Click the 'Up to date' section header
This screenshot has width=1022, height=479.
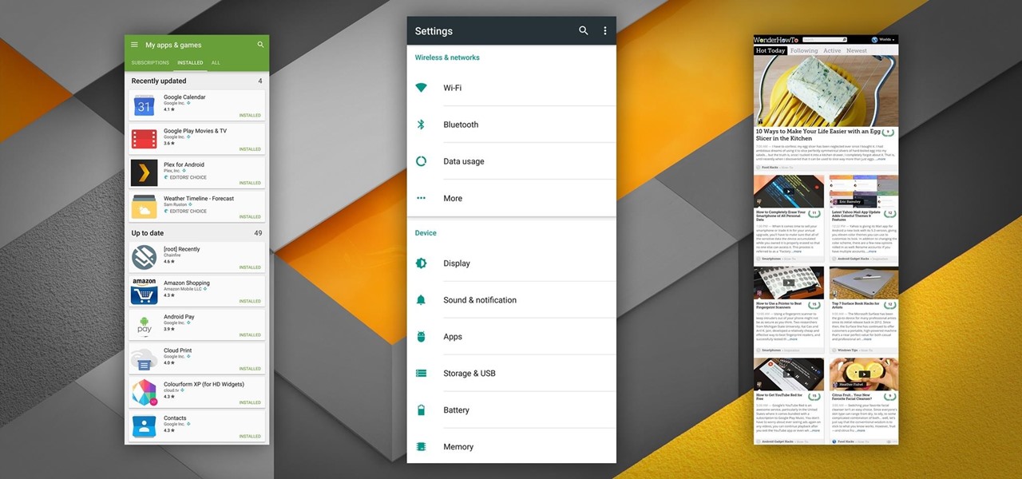pos(148,233)
